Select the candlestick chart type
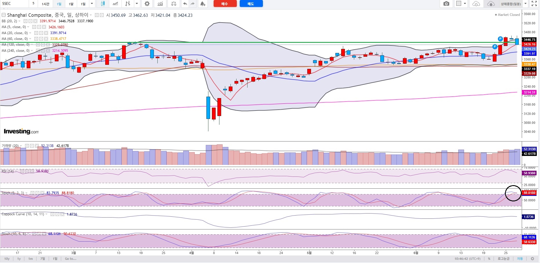Viewport: 540px width, 263px height. (103, 4)
